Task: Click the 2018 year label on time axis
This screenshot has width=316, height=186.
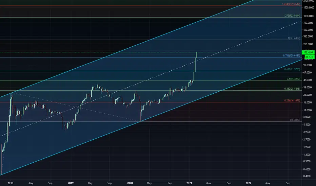Action: tap(10, 183)
